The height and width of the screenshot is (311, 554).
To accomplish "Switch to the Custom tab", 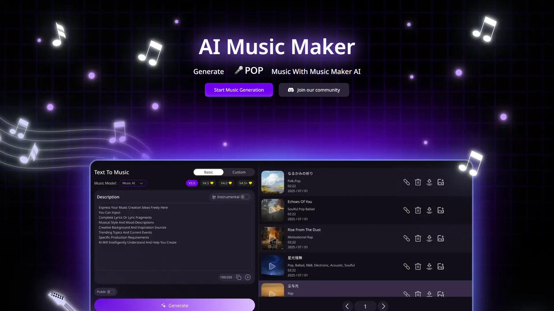I will click(239, 172).
